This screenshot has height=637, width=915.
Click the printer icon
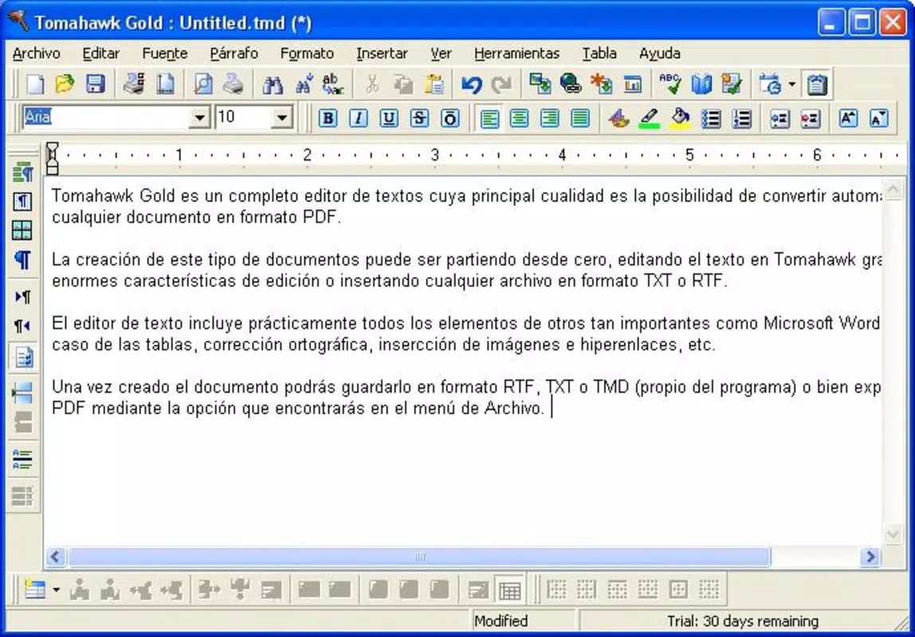pos(234,85)
